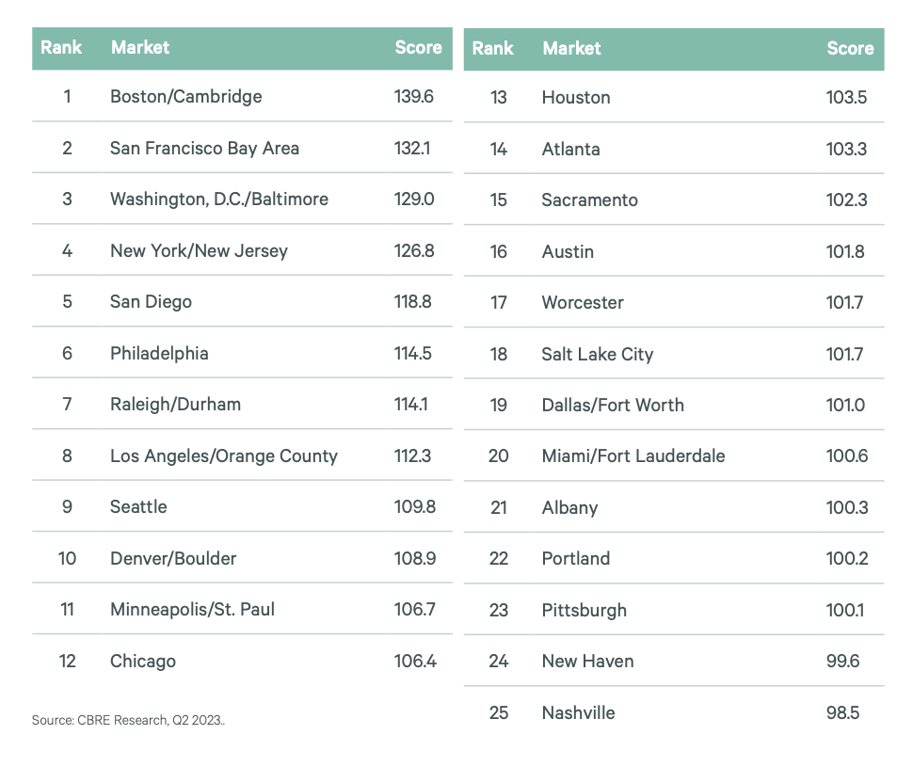Viewport: 913px width, 767px height.
Task: Select the Houston market row
Action: 674,97
